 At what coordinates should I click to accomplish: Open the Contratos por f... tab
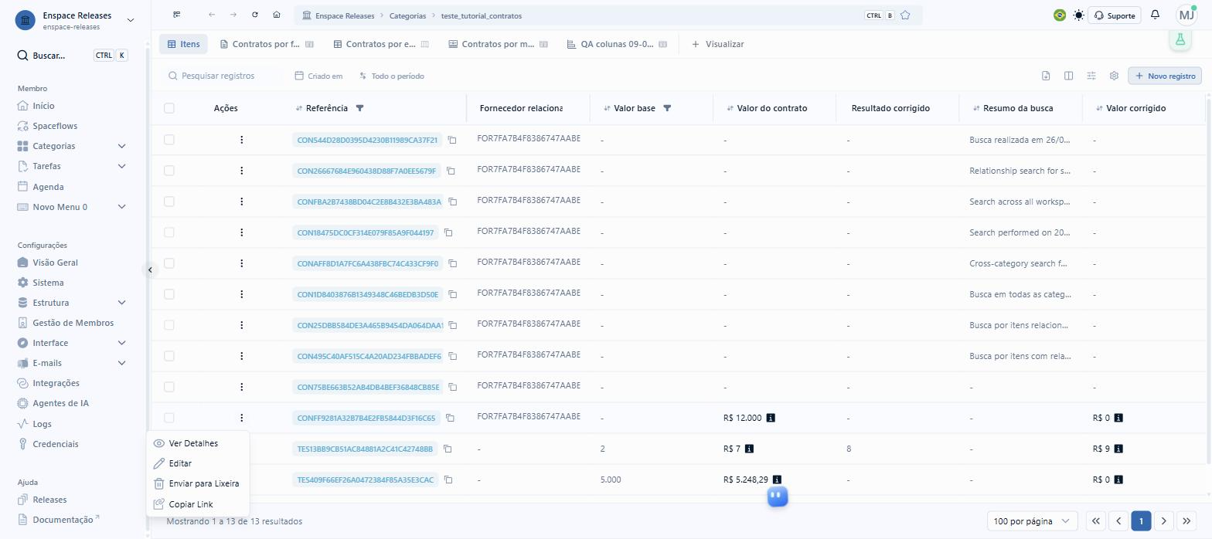(267, 44)
